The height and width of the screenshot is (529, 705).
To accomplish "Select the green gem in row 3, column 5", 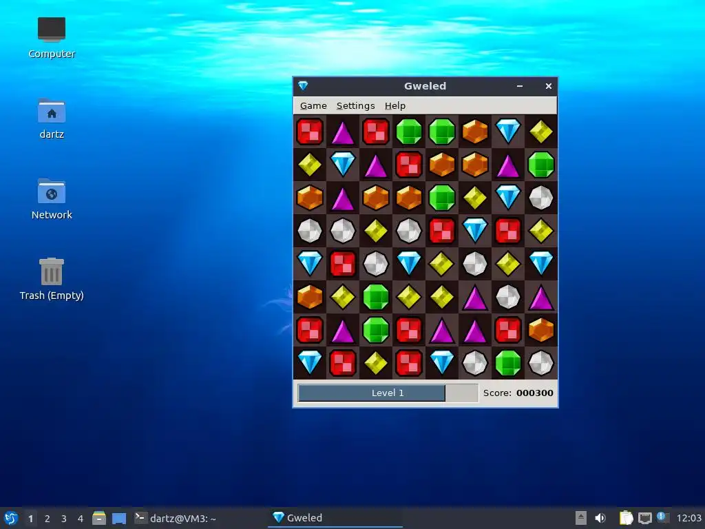I will [x=442, y=198].
